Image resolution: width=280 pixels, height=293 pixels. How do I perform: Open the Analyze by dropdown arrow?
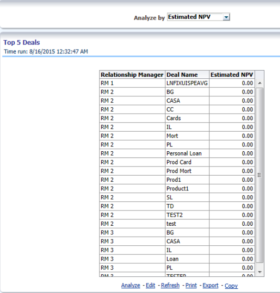click(x=226, y=17)
